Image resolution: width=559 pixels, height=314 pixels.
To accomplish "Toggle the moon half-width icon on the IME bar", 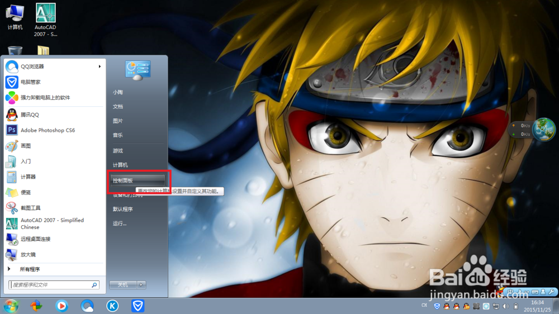I will (x=519, y=292).
